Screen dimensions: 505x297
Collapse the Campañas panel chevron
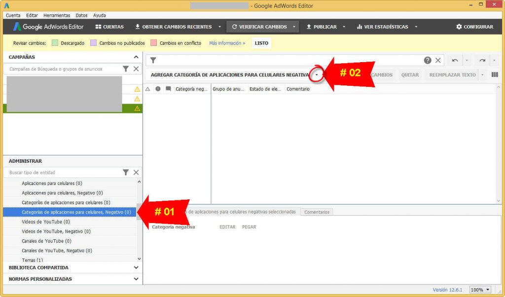(136, 57)
